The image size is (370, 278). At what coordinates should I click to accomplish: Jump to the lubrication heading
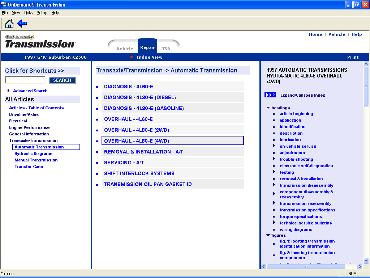290,140
